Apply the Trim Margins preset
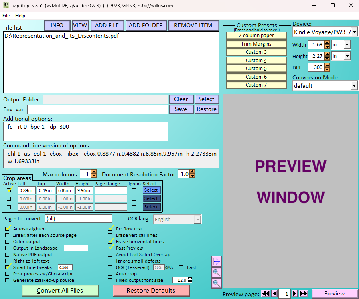 (x=256, y=44)
